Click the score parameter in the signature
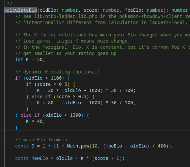 click(x=90, y=10)
